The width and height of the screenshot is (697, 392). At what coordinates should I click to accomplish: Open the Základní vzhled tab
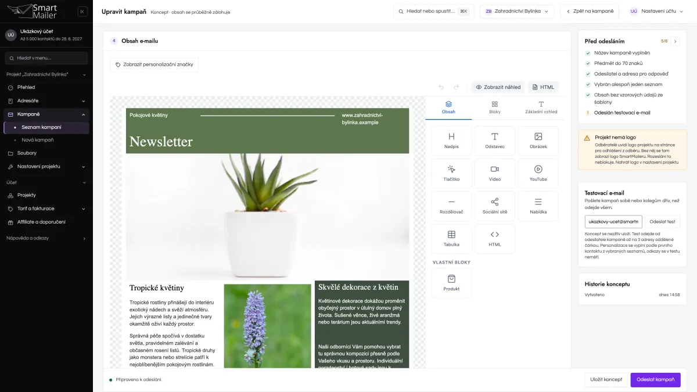pyautogui.click(x=541, y=107)
